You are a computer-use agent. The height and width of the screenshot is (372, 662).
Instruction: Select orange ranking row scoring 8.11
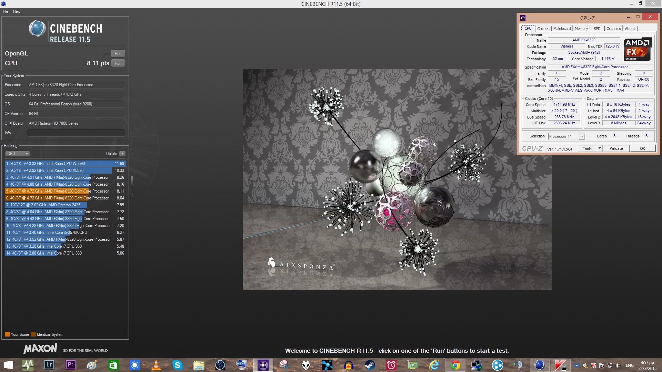tap(65, 191)
